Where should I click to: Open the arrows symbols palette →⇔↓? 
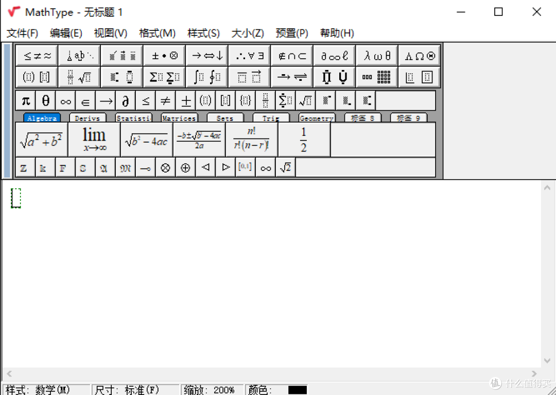point(206,54)
